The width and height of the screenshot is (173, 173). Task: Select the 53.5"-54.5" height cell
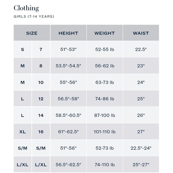click(x=69, y=66)
